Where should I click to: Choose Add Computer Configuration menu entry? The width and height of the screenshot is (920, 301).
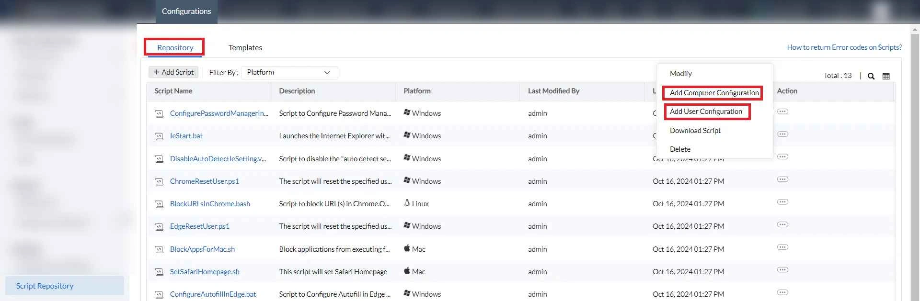click(x=714, y=93)
